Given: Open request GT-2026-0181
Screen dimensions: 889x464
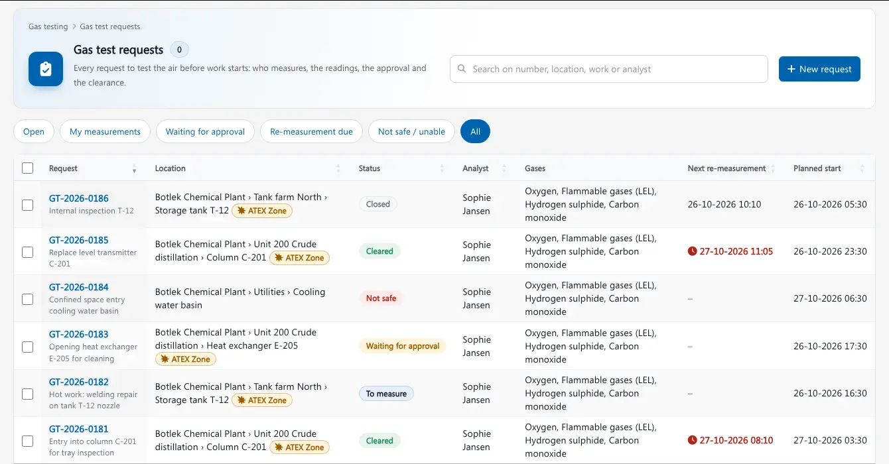Looking at the screenshot, I should tap(79, 429).
